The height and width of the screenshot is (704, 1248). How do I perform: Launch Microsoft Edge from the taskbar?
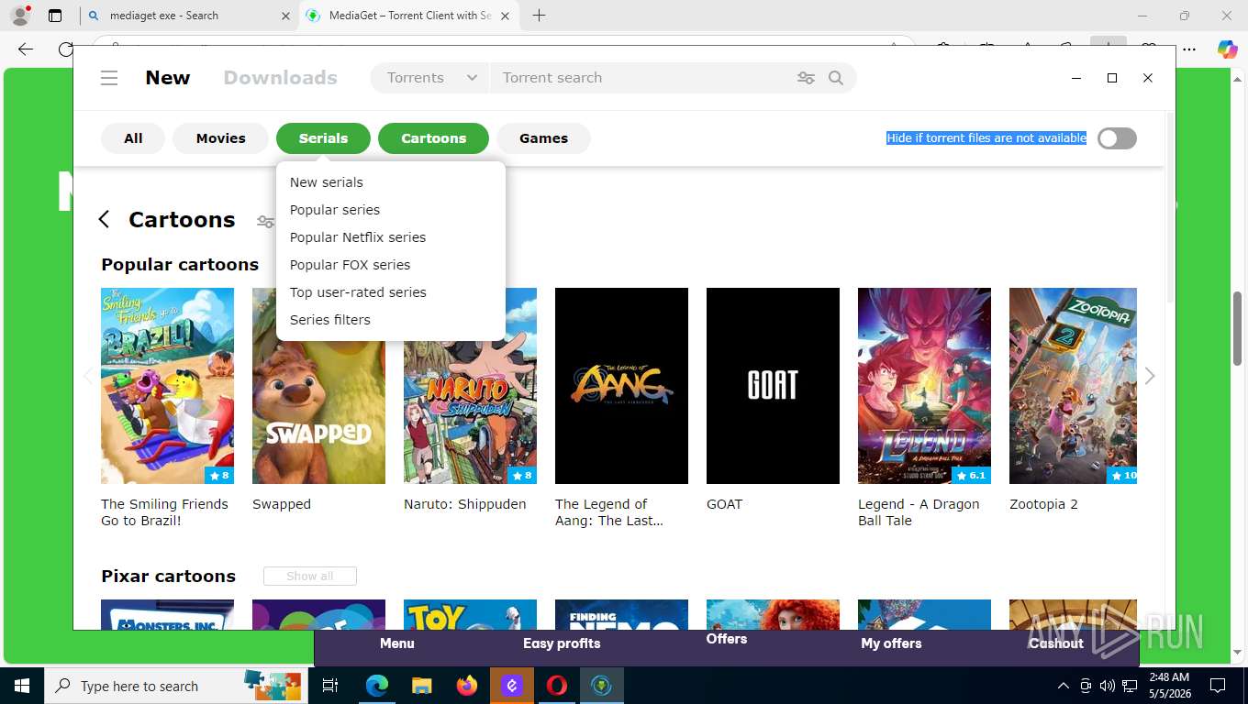click(x=376, y=686)
